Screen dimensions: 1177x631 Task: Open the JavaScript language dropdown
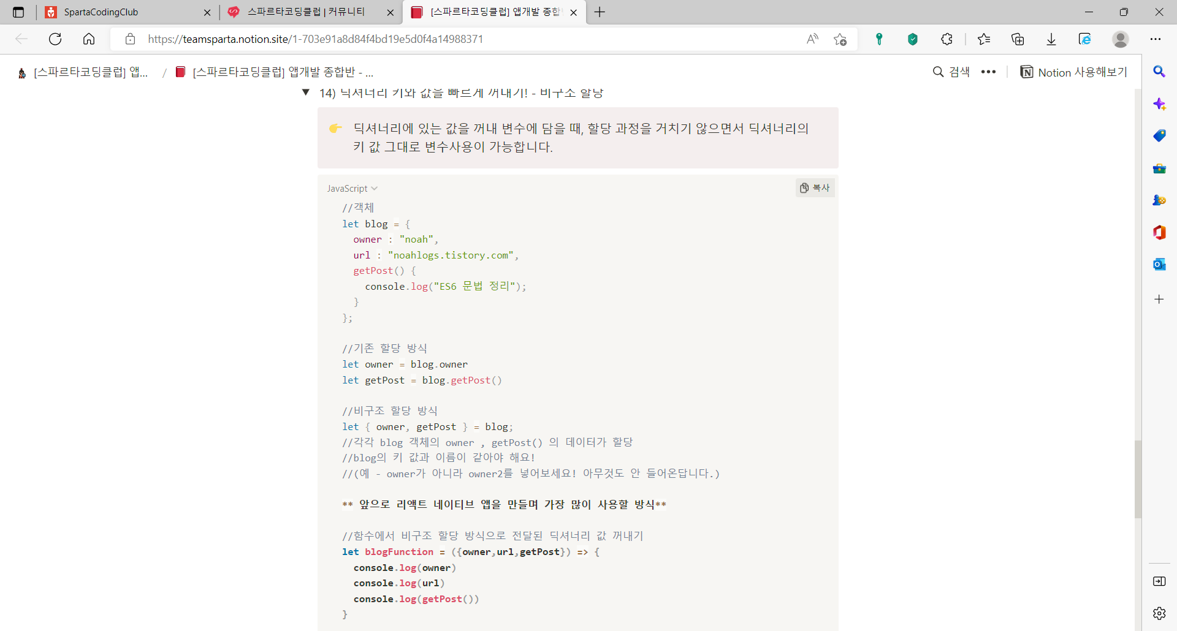[352, 189]
